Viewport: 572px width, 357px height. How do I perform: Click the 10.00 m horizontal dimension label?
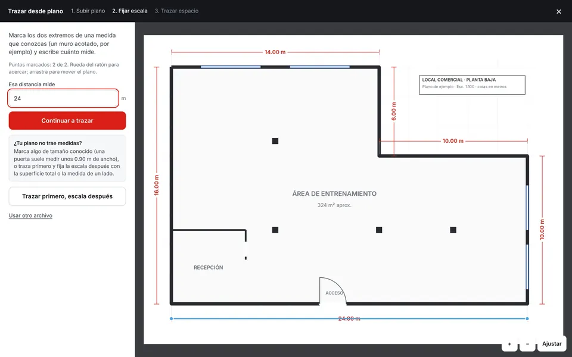tap(453, 141)
